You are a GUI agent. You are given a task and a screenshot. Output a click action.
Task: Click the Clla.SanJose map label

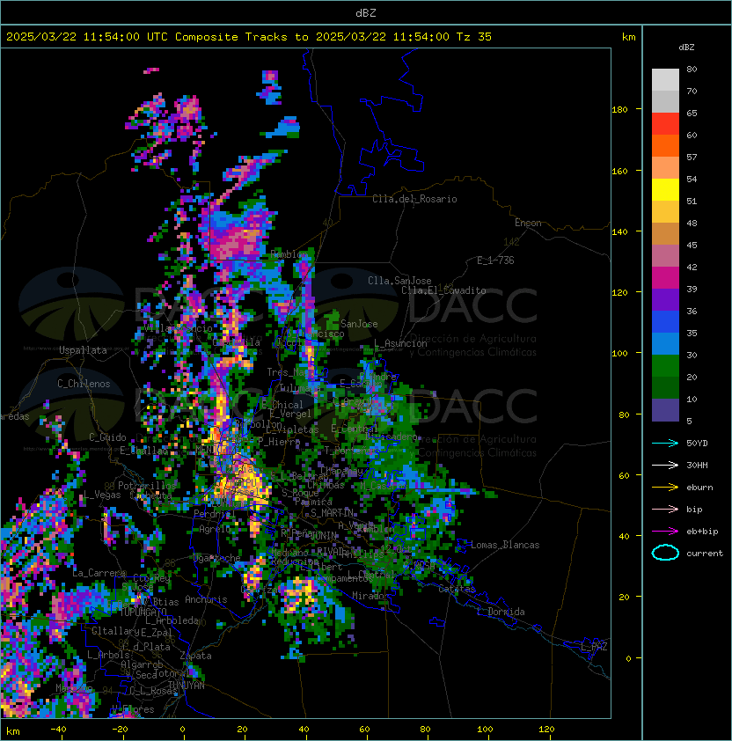pyautogui.click(x=399, y=281)
